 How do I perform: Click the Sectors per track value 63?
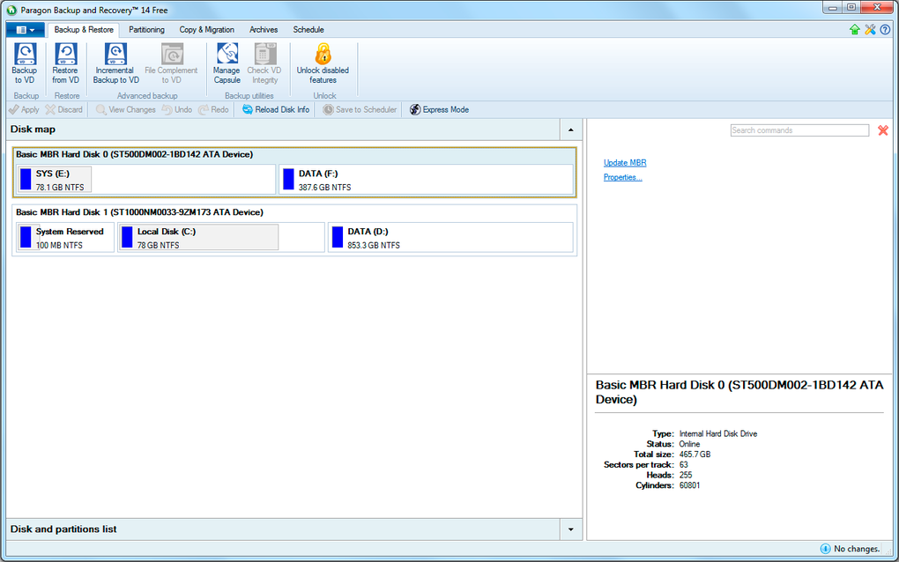tap(683, 464)
